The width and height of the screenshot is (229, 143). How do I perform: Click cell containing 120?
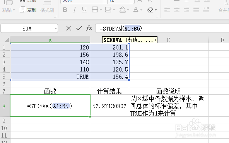coord(50,47)
